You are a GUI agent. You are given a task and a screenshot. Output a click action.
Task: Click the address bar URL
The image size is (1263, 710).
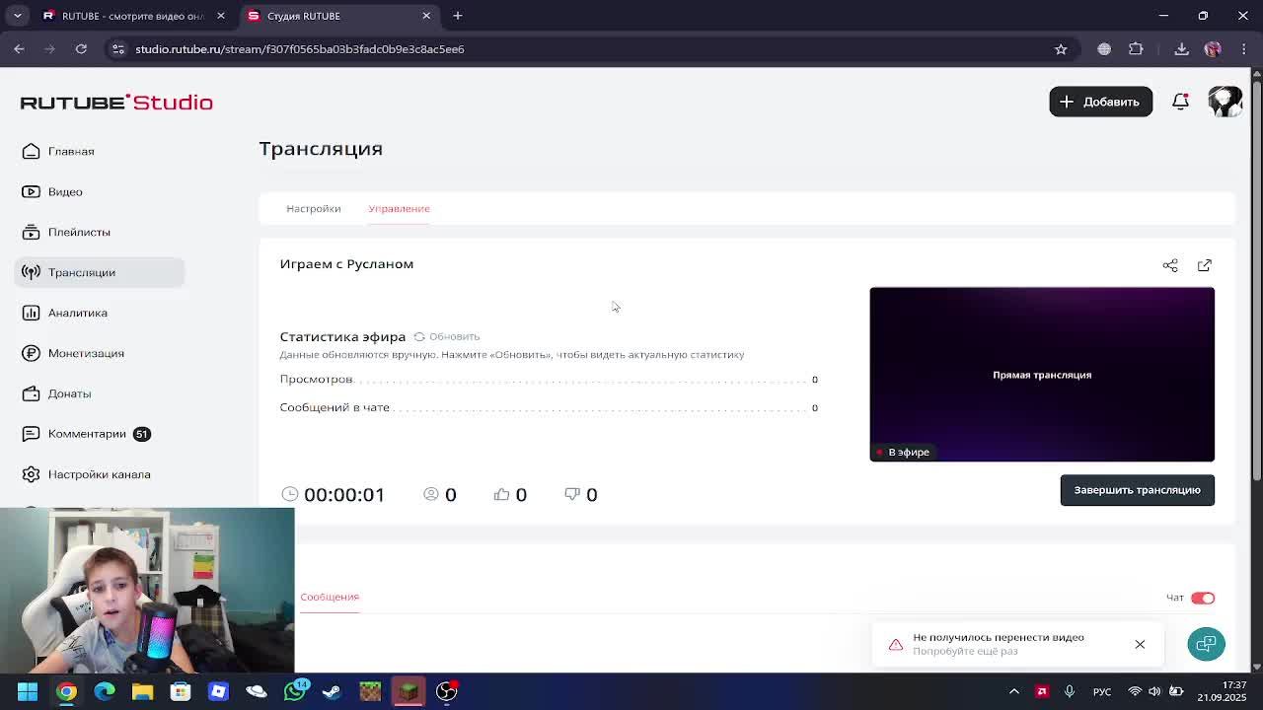(300, 49)
